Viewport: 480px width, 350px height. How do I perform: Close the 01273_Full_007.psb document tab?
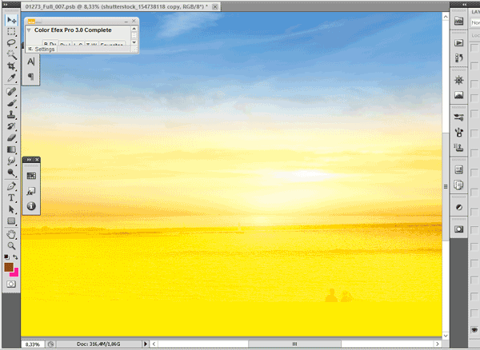(x=215, y=6)
